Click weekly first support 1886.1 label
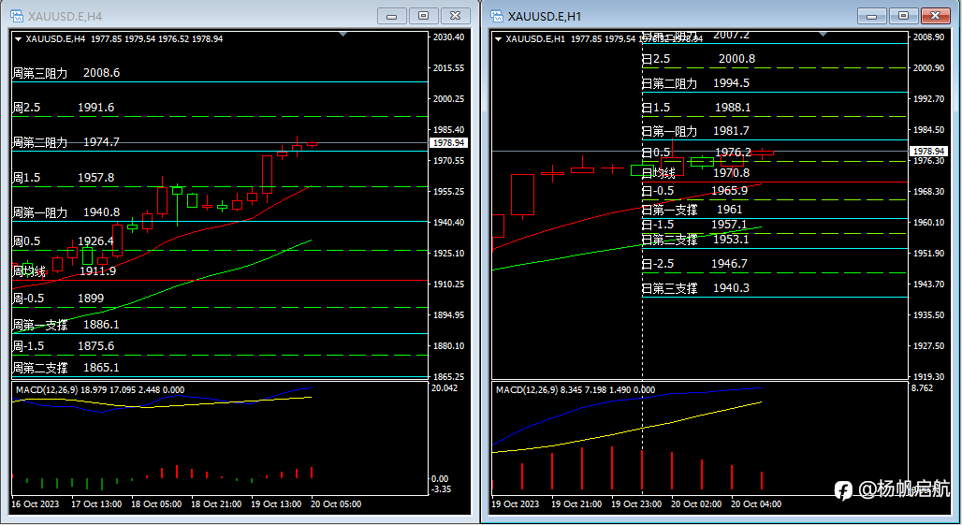Image resolution: width=962 pixels, height=525 pixels. [66, 325]
